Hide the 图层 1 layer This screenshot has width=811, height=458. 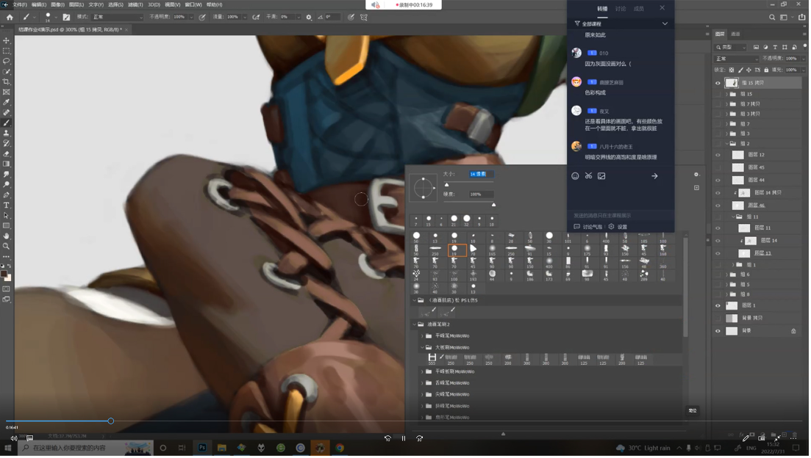click(x=718, y=305)
